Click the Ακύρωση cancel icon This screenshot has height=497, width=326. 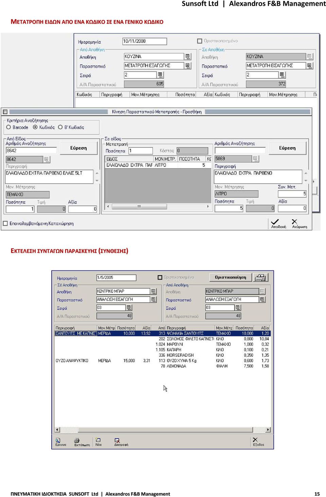pos(294,221)
